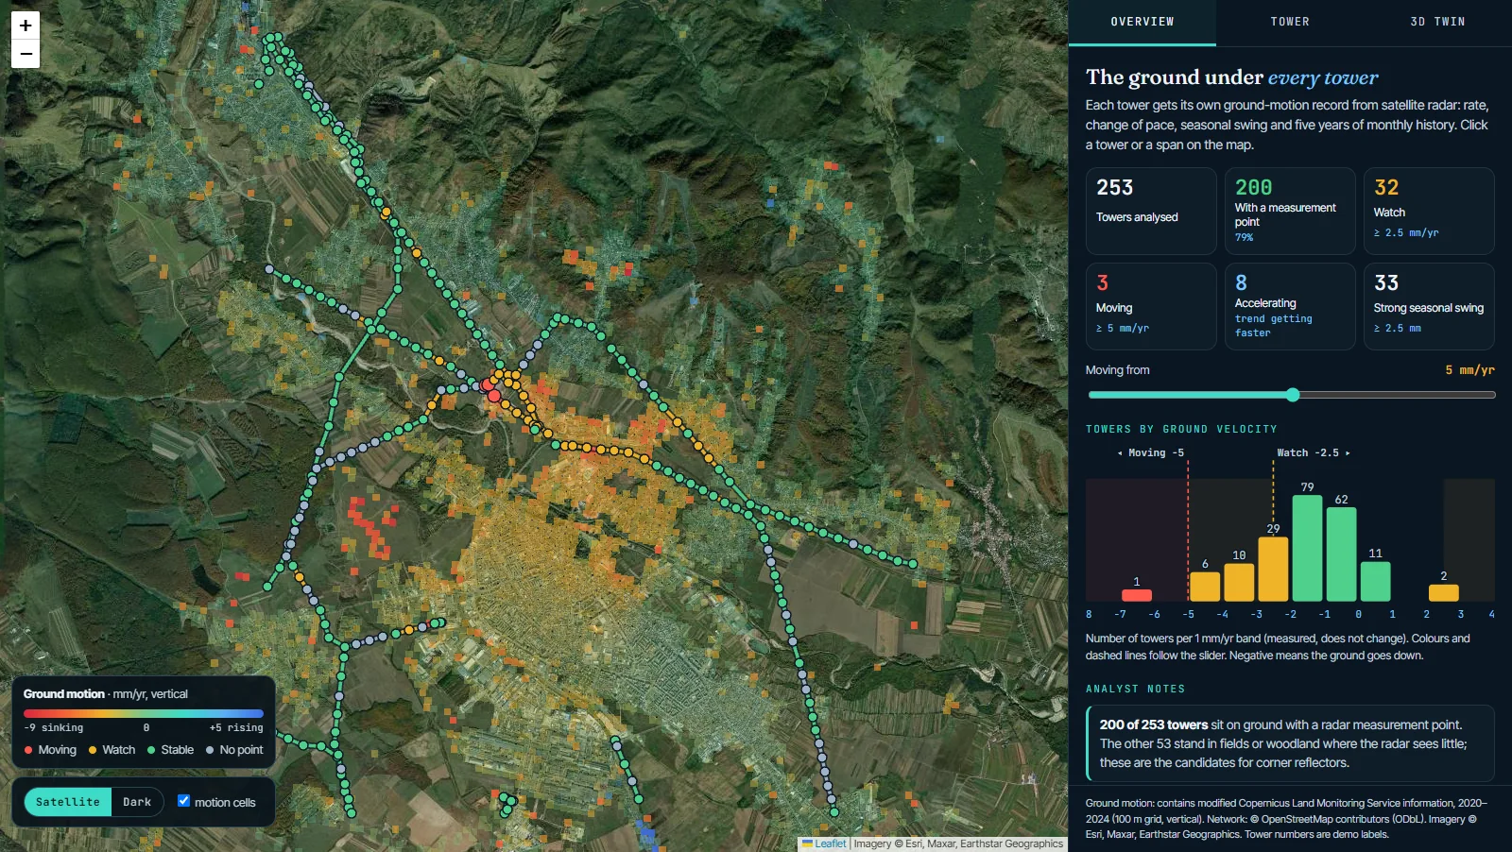1512x852 pixels.
Task: Select the 200 With a measurement point card
Action: [1290, 211]
